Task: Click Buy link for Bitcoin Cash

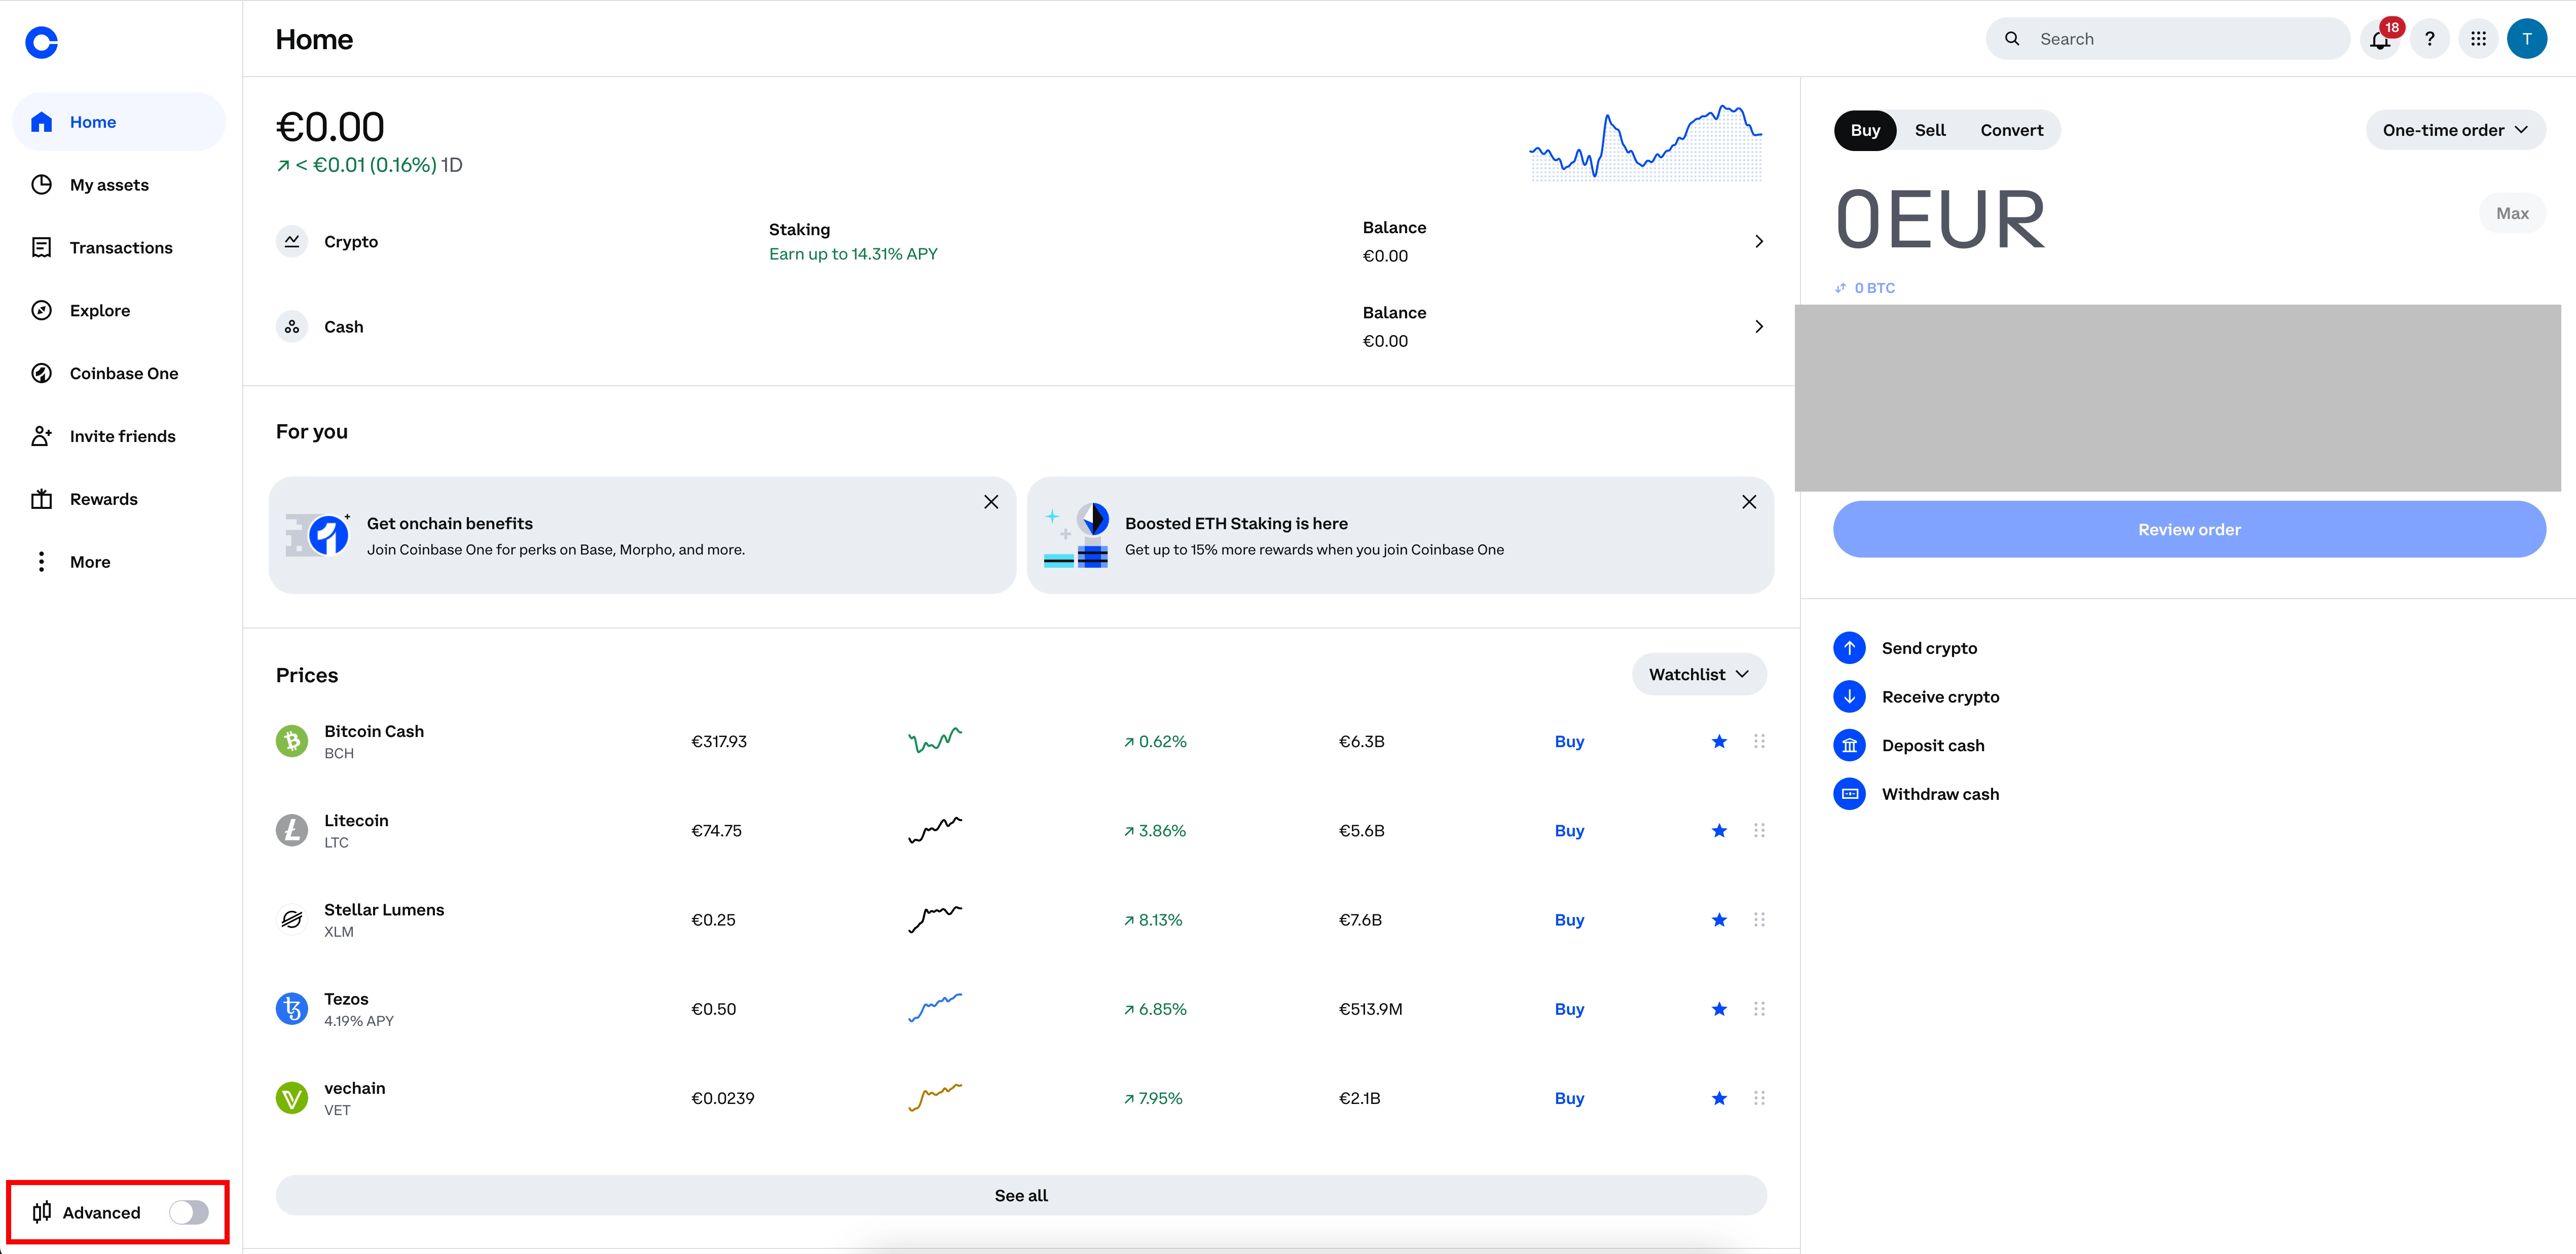Action: (x=1569, y=741)
